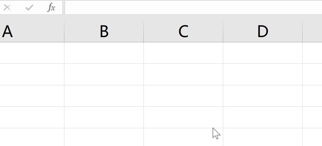This screenshot has height=146, width=322.
Task: Click column A cell in fourth visible row
Action: click(x=32, y=117)
